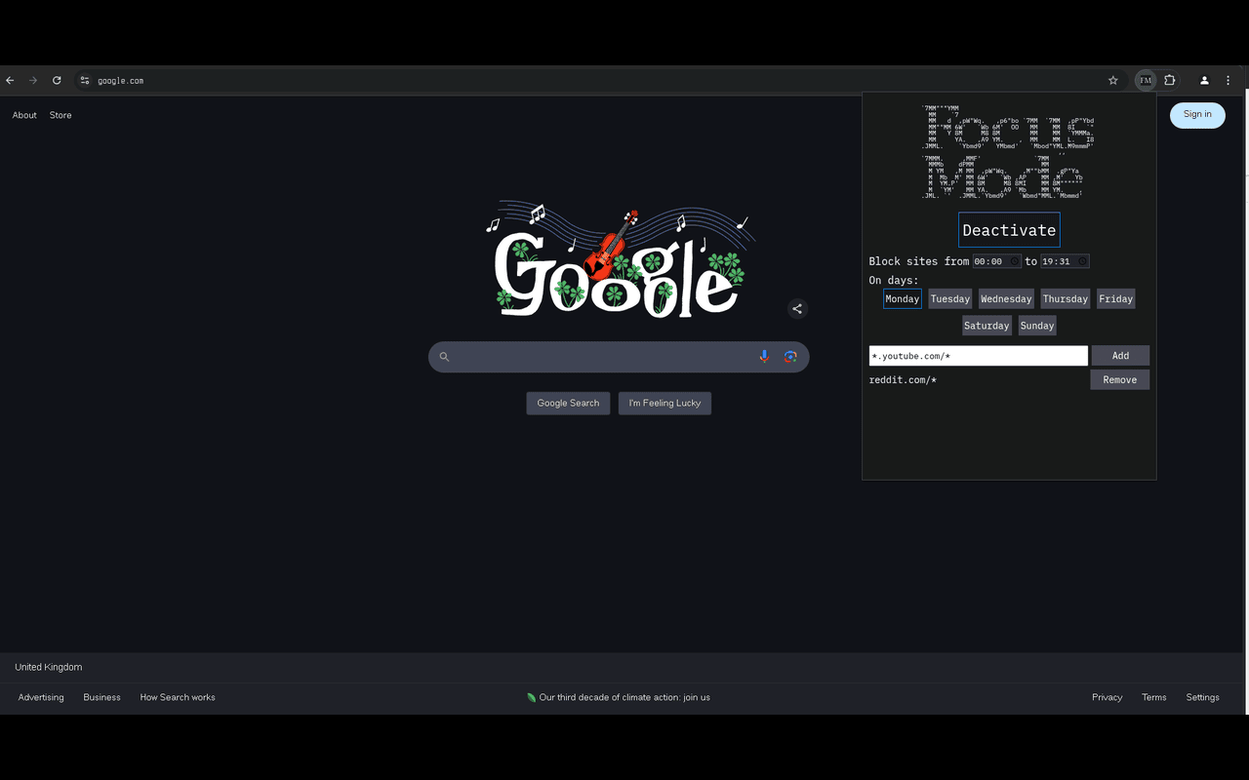Click the browser forward arrow
The image size is (1249, 780).
[x=33, y=80]
